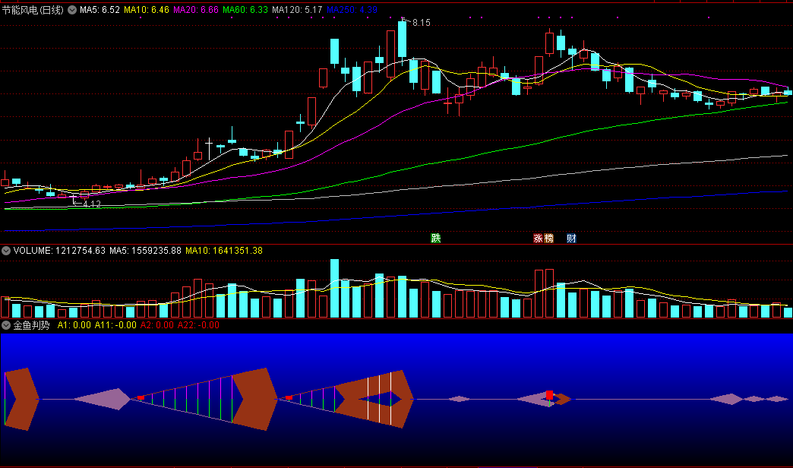Click the yellow MA10: 6.46 label
Screen dimensions: 793x468
coord(147,10)
